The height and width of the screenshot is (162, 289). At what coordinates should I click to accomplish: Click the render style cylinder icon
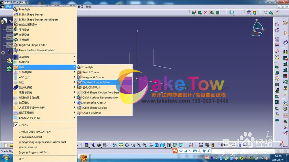point(169,145)
